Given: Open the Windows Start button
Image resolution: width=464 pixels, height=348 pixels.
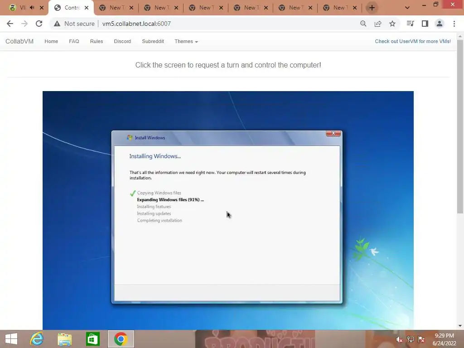Looking at the screenshot, I should 11,339.
